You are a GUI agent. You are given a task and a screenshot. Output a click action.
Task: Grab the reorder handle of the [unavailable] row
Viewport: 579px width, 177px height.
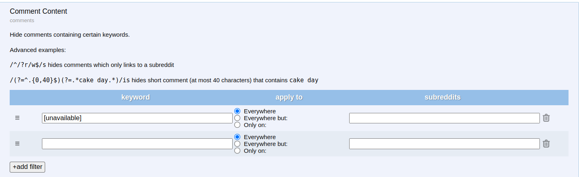17,118
